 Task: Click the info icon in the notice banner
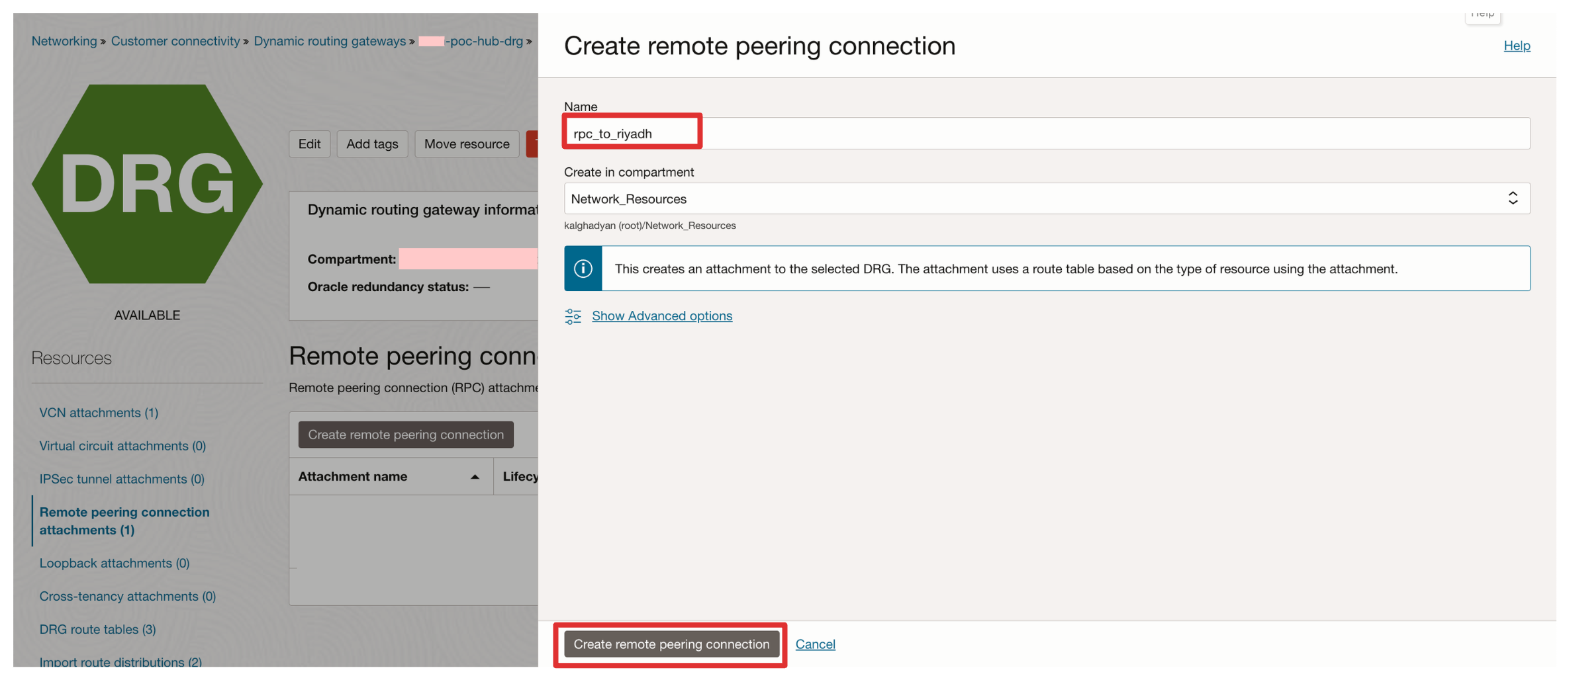click(583, 269)
